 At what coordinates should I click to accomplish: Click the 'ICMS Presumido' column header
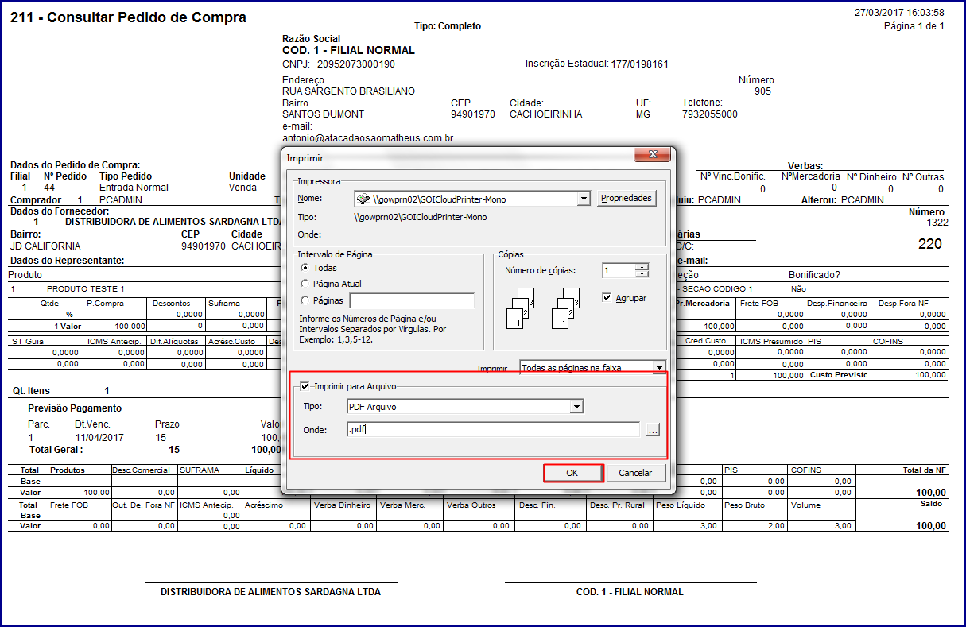[770, 341]
